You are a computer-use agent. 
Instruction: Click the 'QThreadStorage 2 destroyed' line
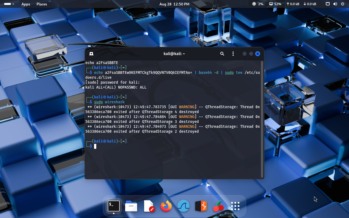[x=142, y=131]
